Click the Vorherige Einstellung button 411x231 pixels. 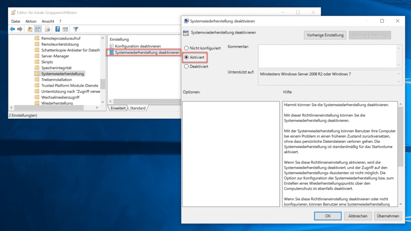[x=325, y=35]
